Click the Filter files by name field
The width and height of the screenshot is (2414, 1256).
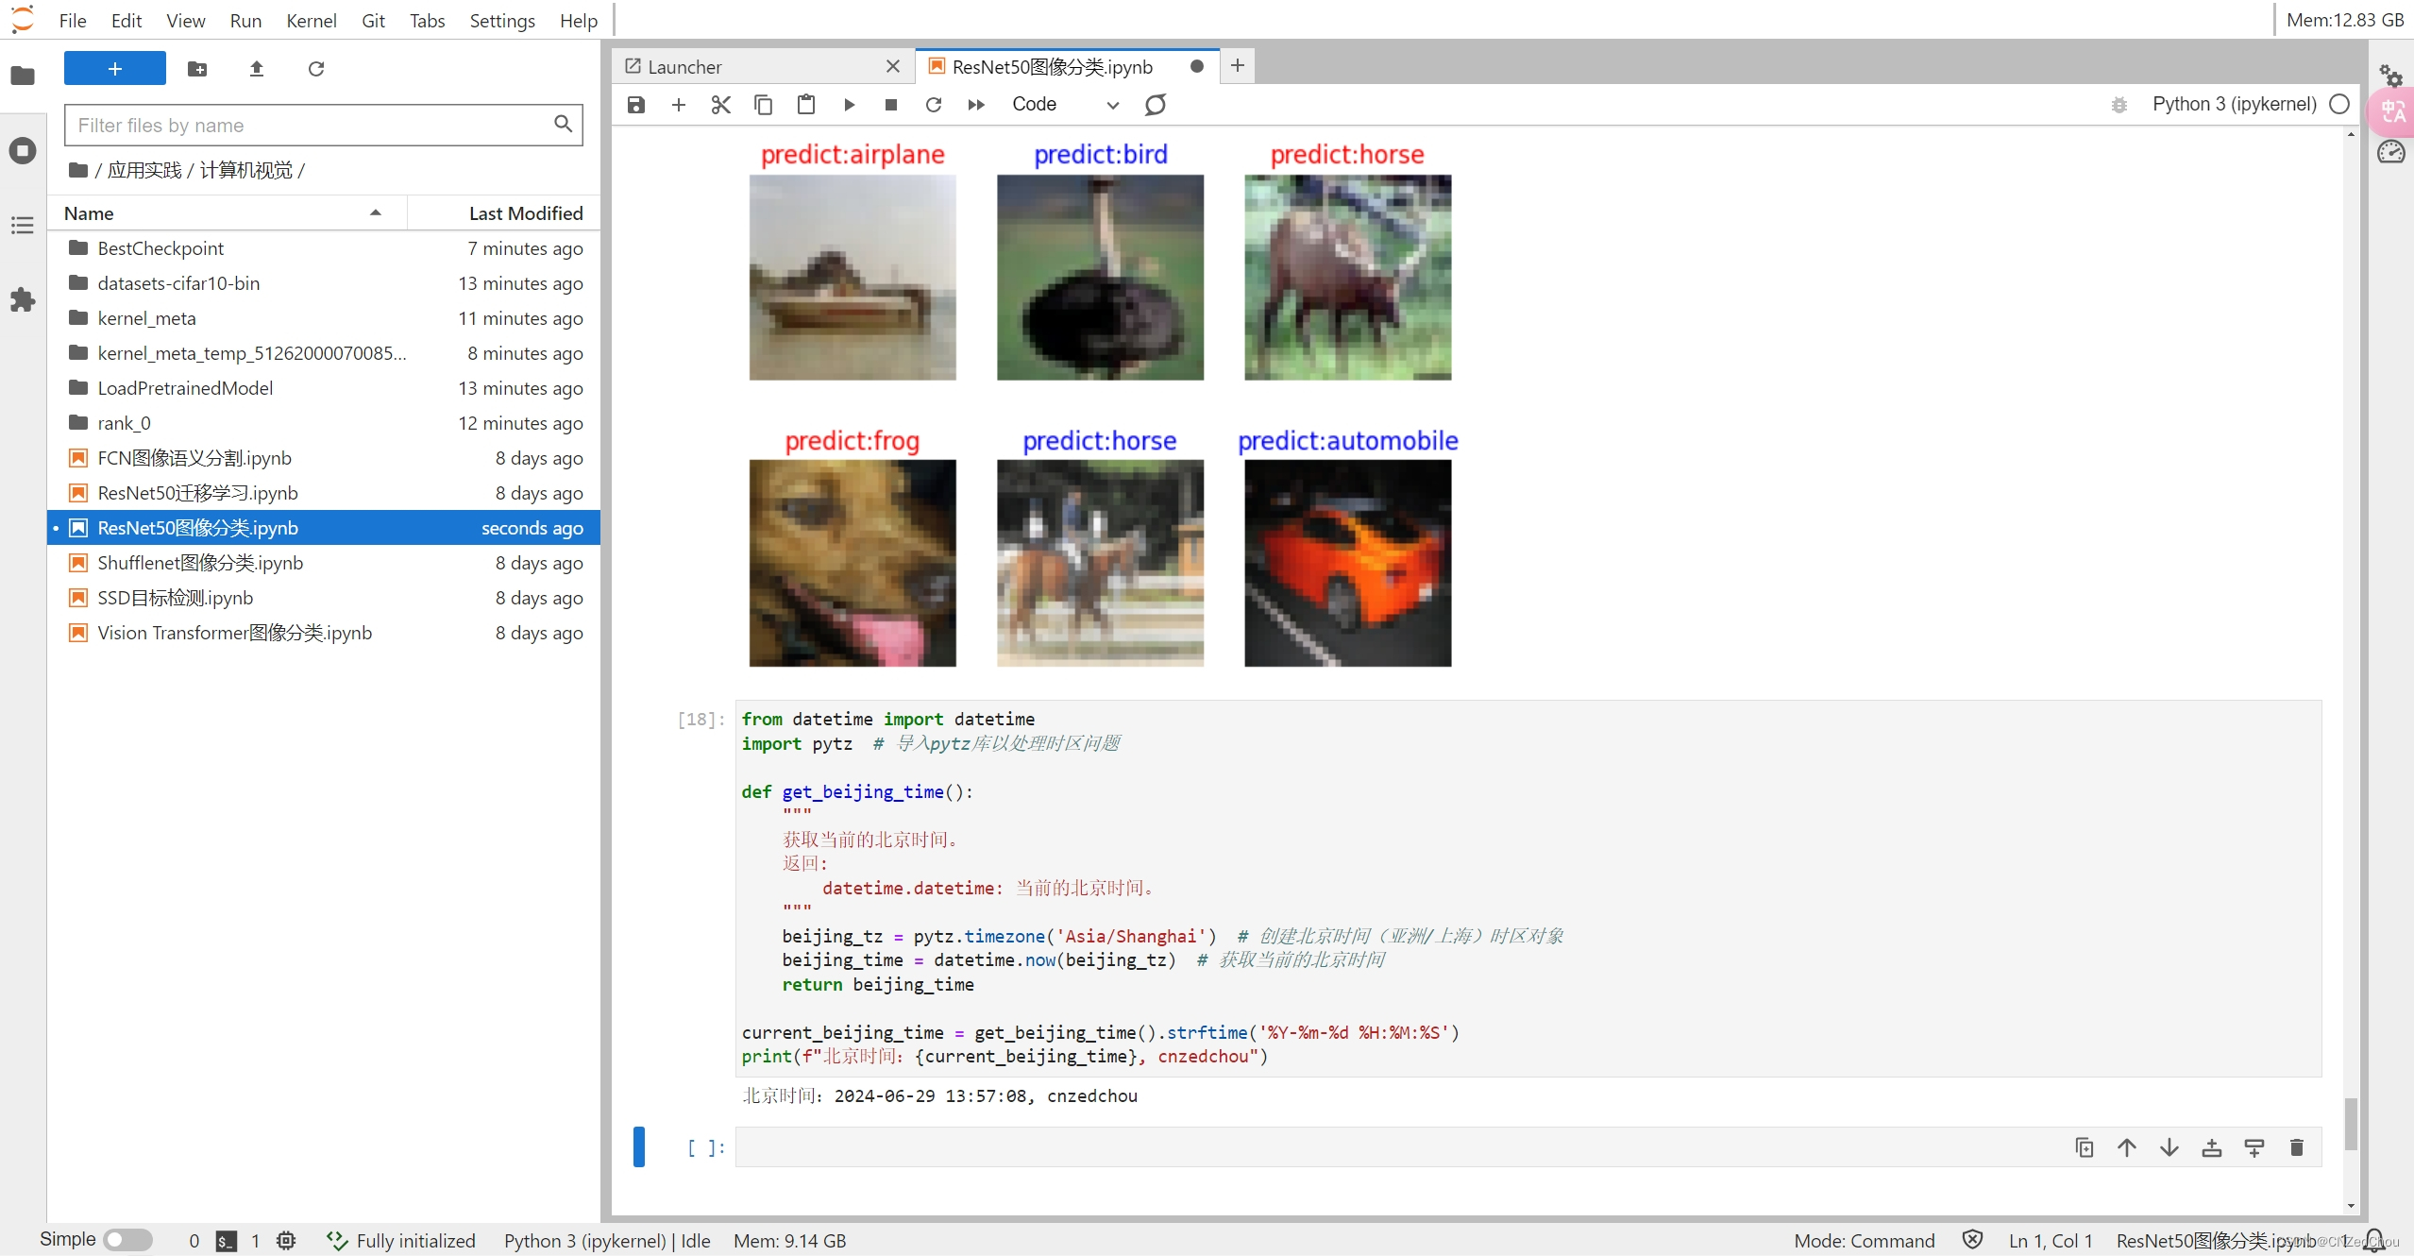(312, 126)
